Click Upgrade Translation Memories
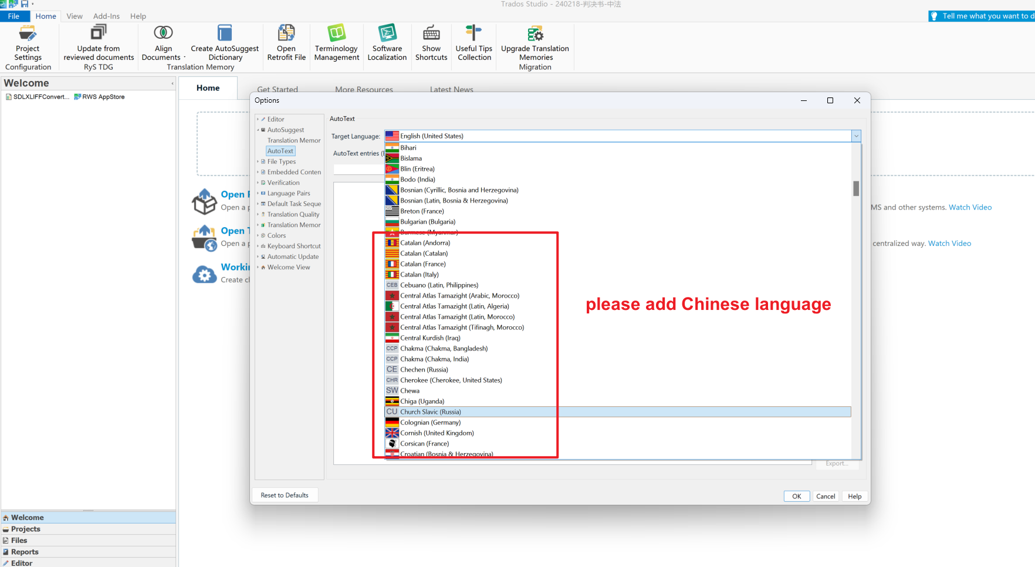This screenshot has height=567, width=1035. point(535,43)
